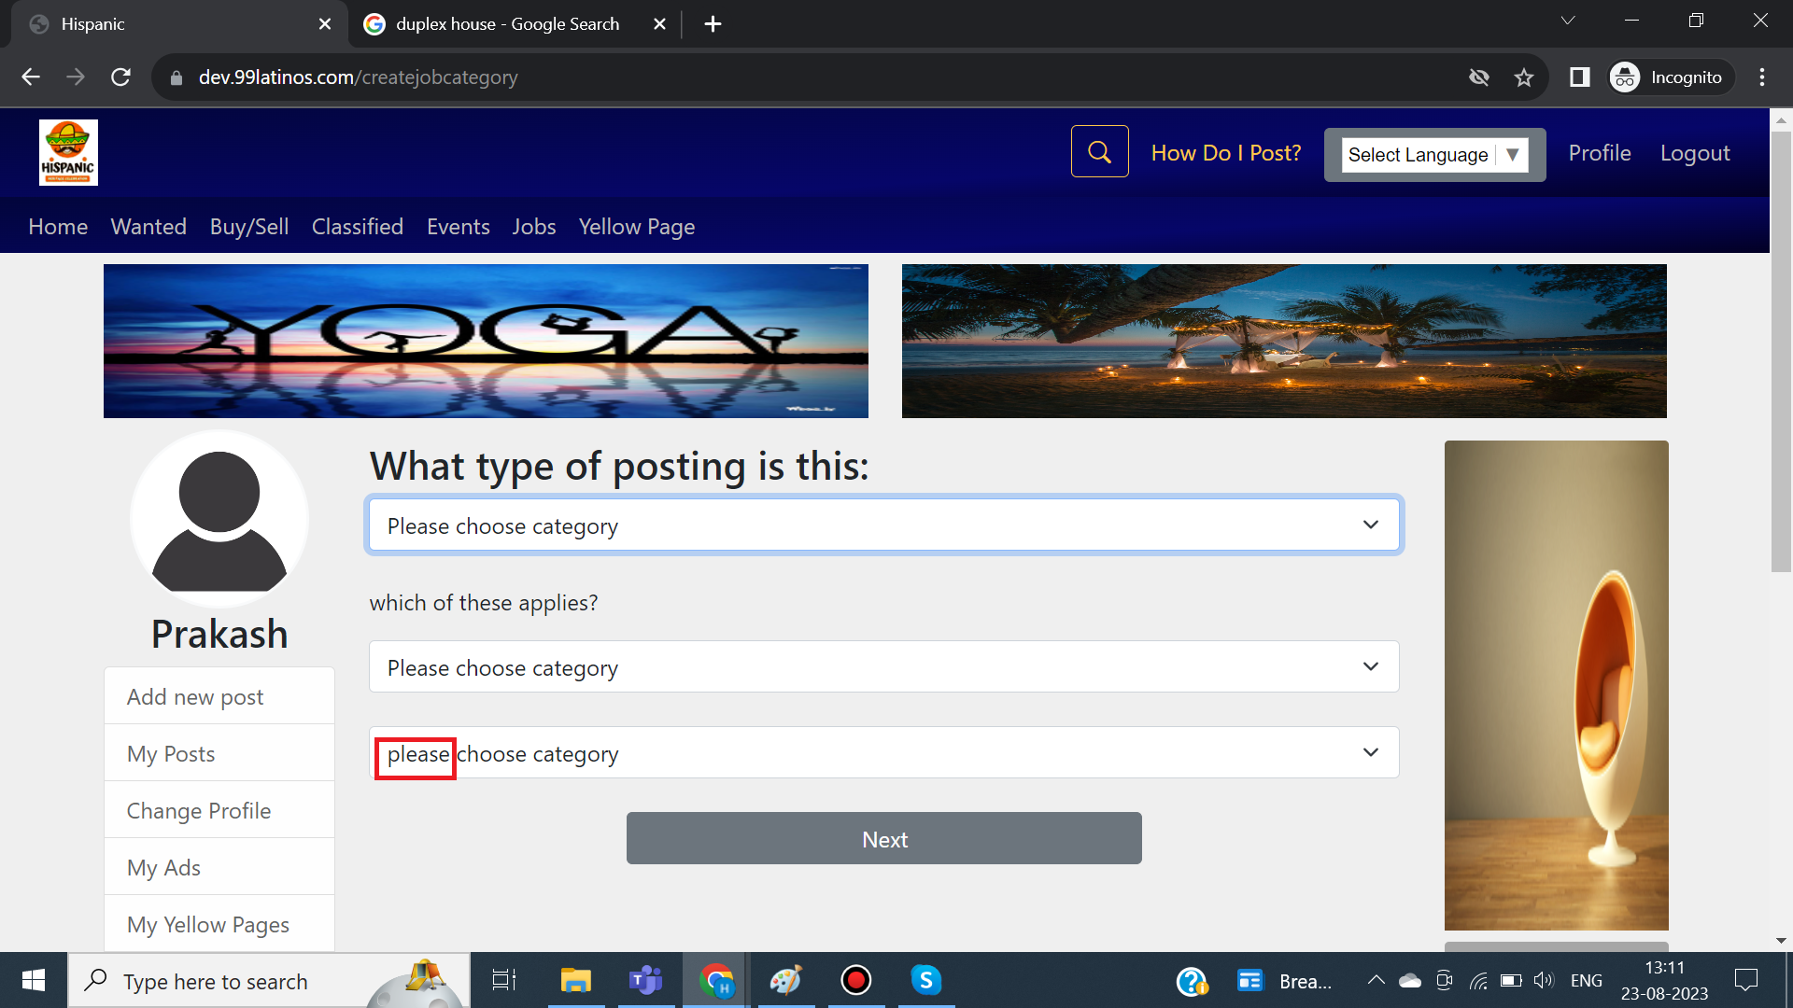1793x1008 pixels.
Task: Switch to the duplex house Google Search tab
Action: point(507,24)
